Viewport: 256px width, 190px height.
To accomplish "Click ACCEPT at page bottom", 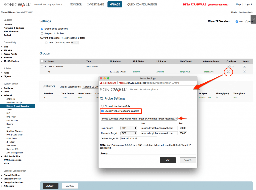I will [50, 186].
